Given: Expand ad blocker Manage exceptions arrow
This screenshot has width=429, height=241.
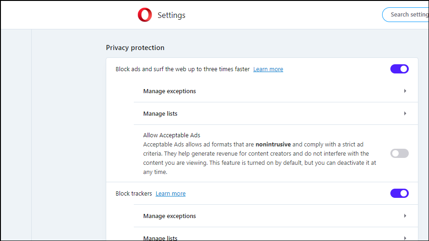Looking at the screenshot, I should pos(405,91).
